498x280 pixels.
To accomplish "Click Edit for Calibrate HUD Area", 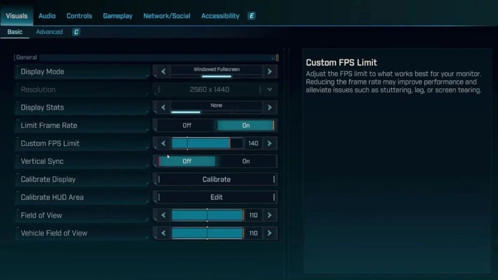I will pos(216,198).
